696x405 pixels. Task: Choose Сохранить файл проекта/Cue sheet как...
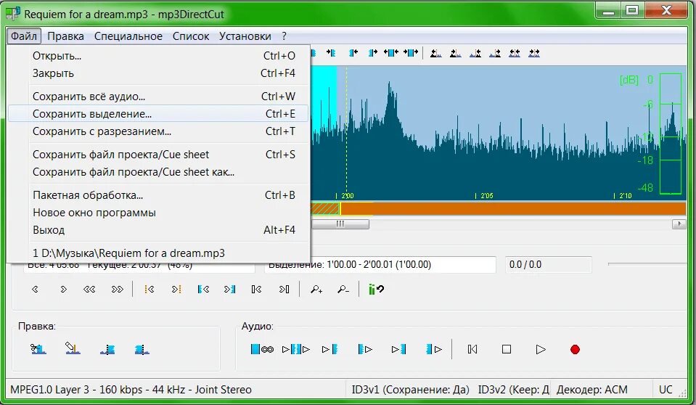[x=158, y=171]
